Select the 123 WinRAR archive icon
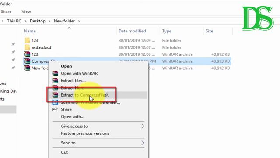Viewport: 280px width, 158px height. pyautogui.click(x=27, y=54)
